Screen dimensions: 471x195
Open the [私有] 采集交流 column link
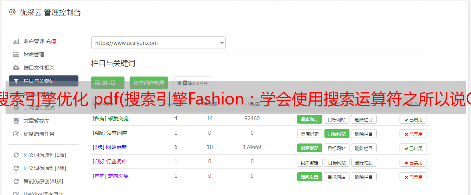[x=110, y=118]
